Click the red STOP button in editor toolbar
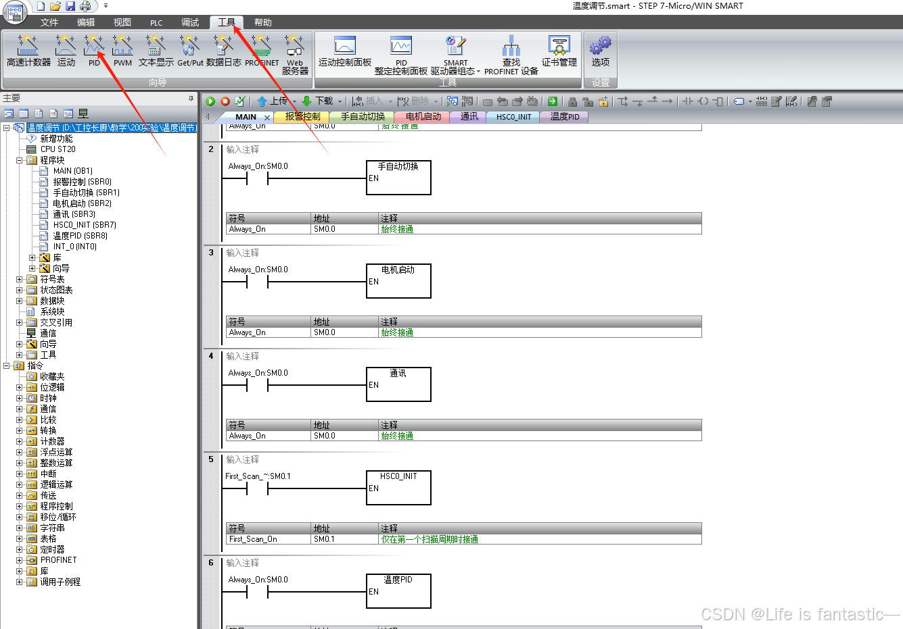This screenshot has height=629, width=903. [225, 101]
